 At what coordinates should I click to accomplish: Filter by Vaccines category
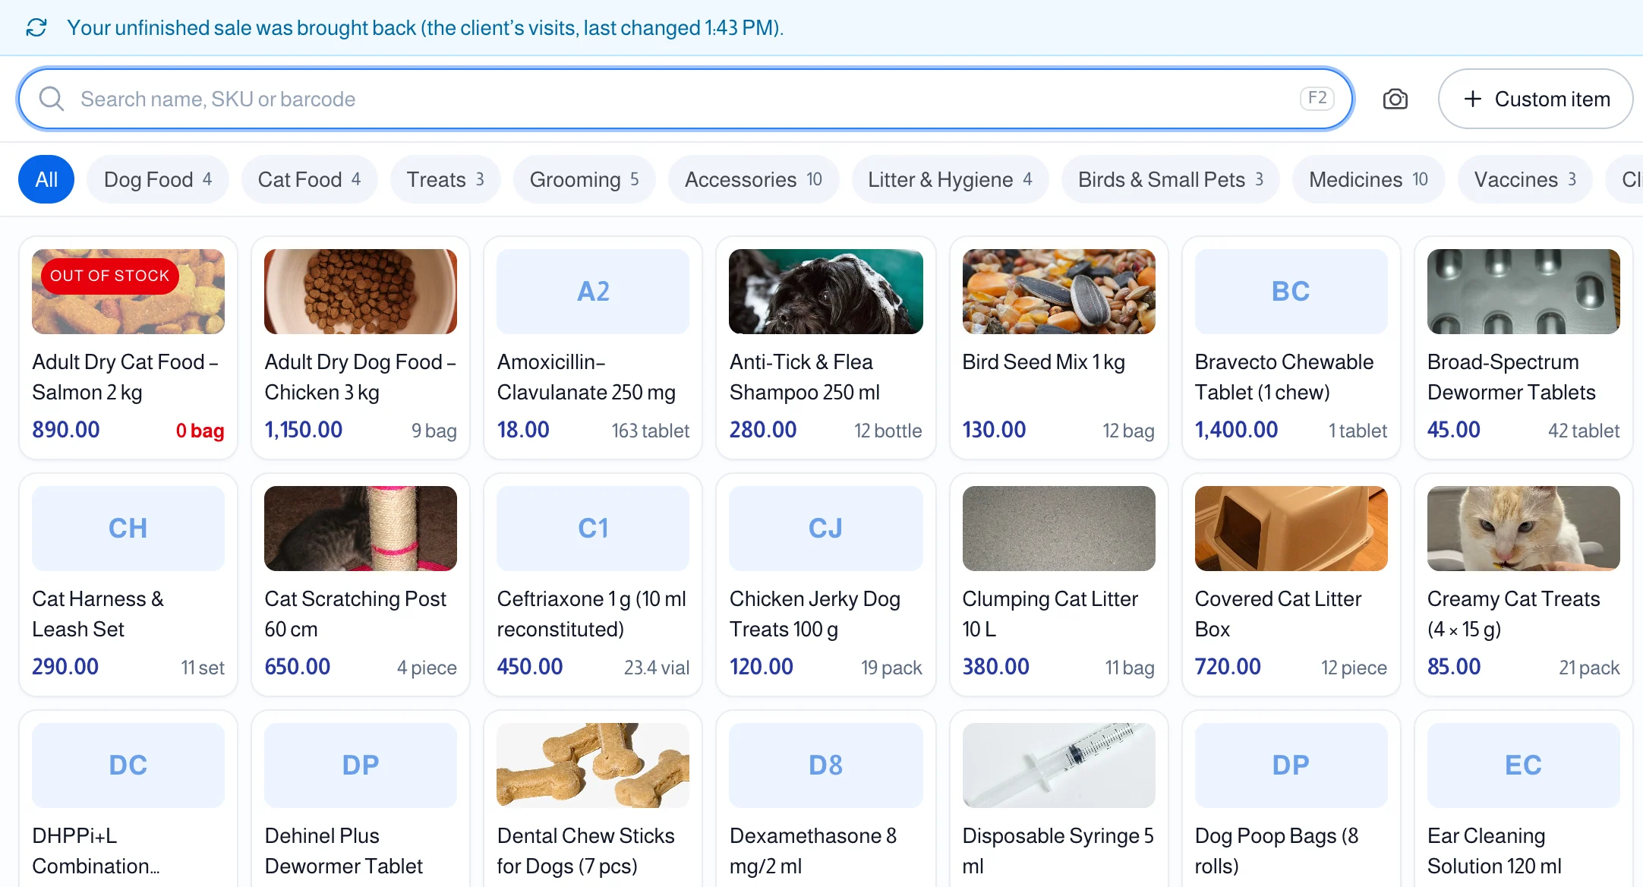tap(1525, 179)
